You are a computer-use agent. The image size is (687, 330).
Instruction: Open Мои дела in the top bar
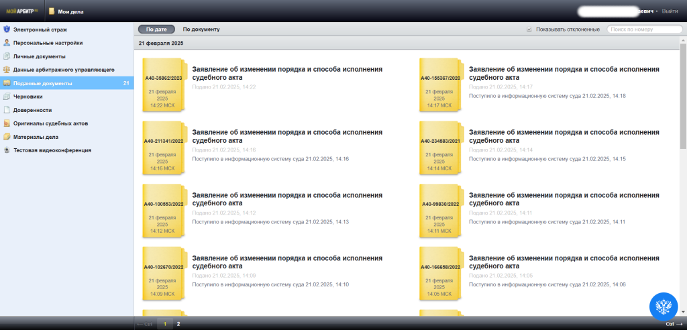pyautogui.click(x=70, y=11)
